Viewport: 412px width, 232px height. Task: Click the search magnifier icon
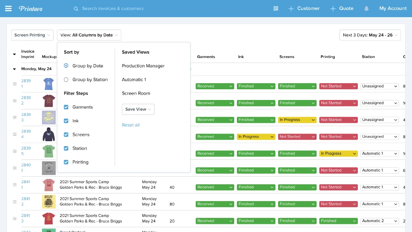[76, 9]
